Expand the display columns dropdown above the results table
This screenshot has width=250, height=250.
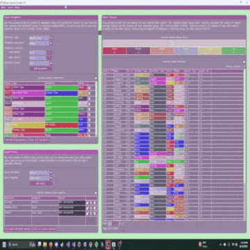pyautogui.click(x=235, y=67)
